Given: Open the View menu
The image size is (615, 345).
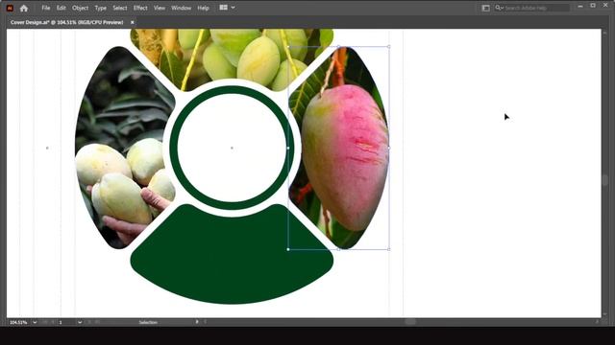Looking at the screenshot, I should click(159, 8).
